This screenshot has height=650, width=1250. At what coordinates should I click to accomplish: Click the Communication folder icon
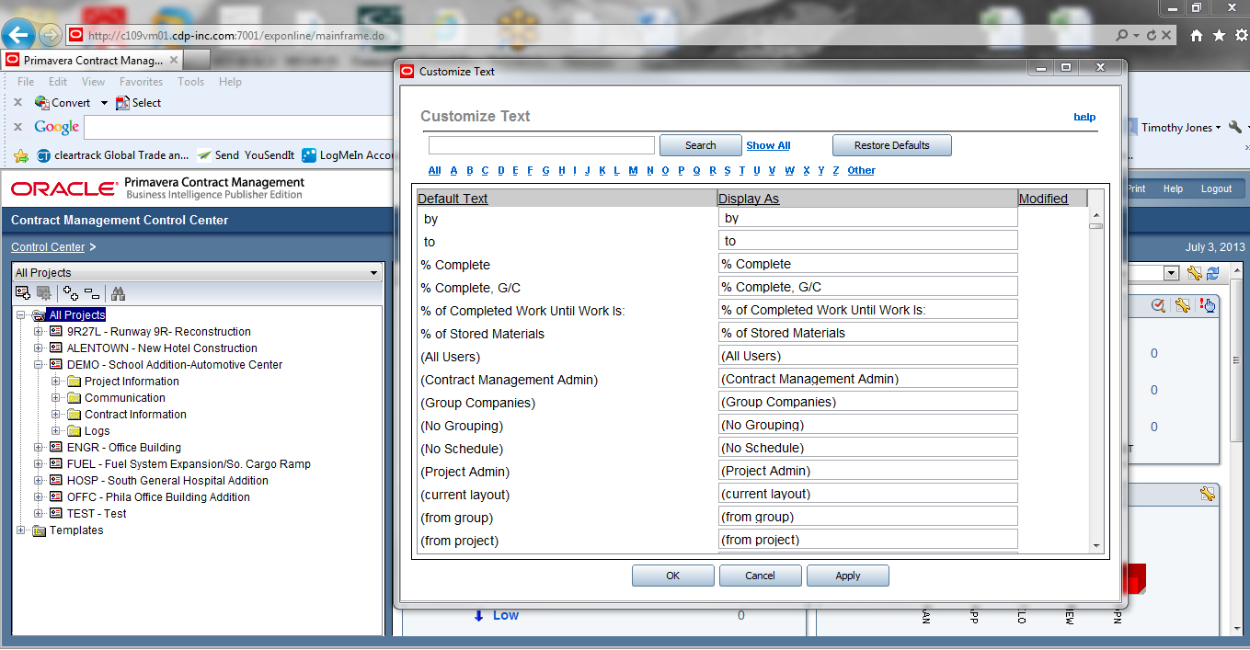point(75,398)
